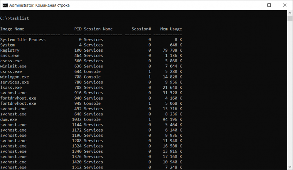Click the Registry process name
This screenshot has width=293, height=170.
(10, 50)
